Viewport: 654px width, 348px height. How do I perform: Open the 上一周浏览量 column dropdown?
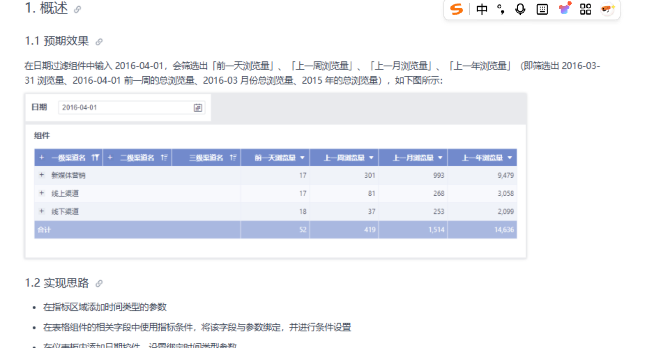tap(371, 158)
